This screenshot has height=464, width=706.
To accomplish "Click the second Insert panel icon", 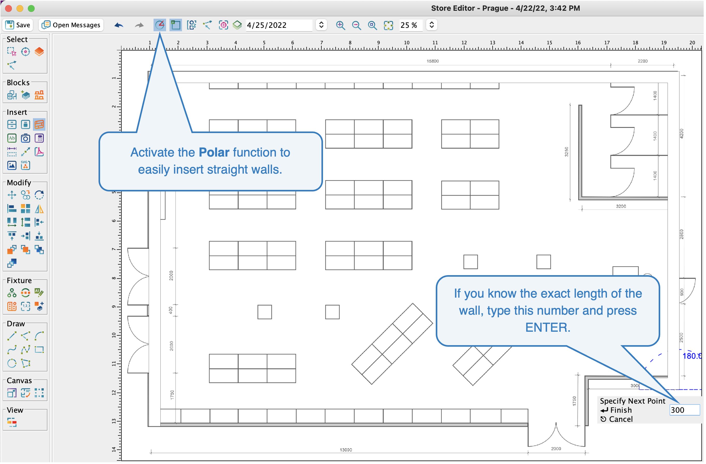I will click(26, 125).
